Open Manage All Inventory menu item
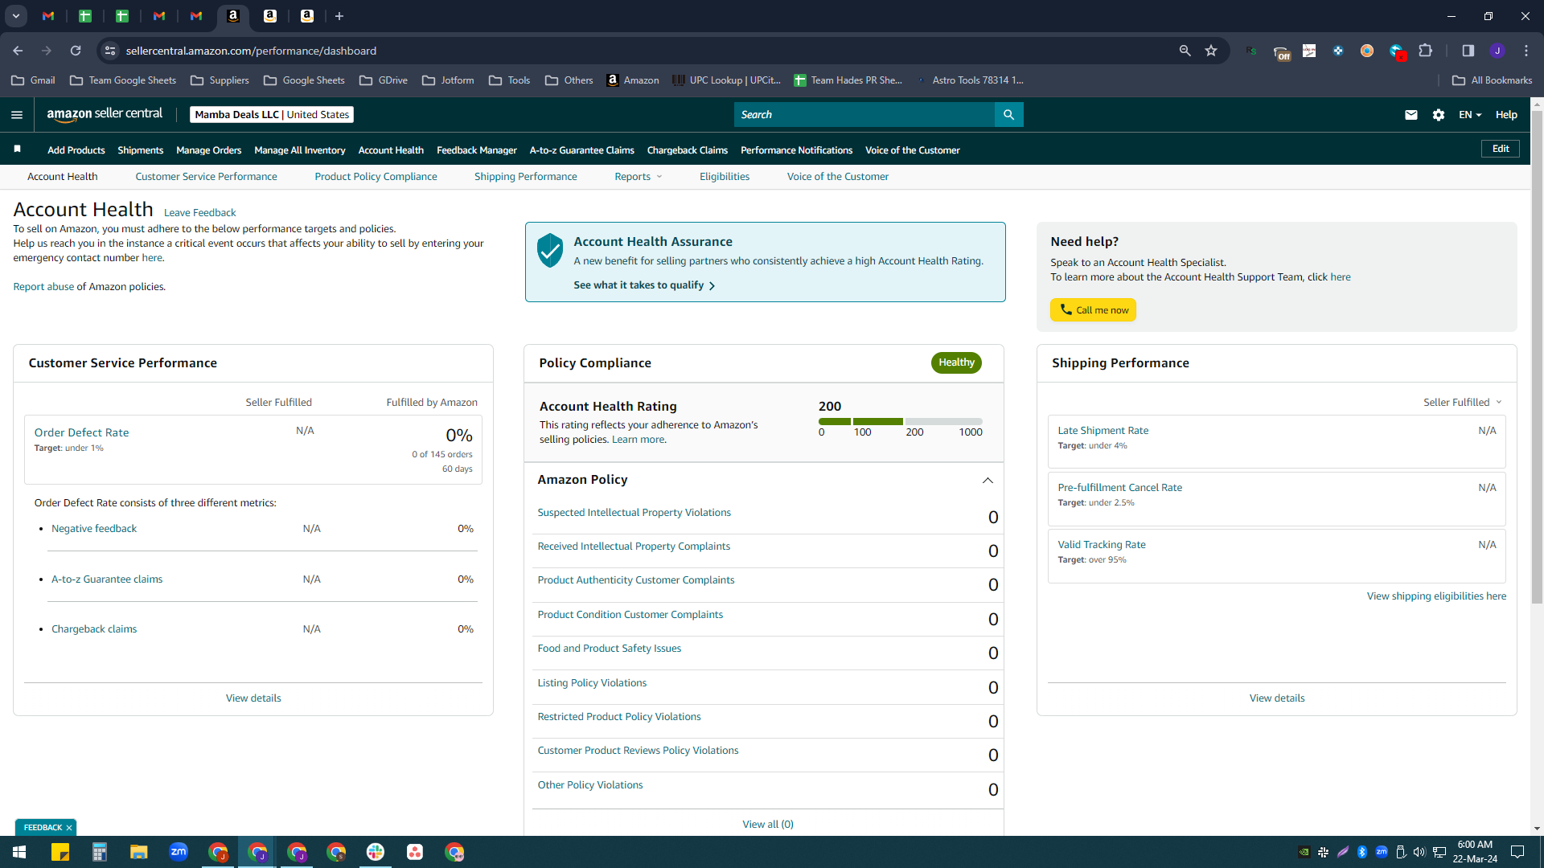 [299, 150]
